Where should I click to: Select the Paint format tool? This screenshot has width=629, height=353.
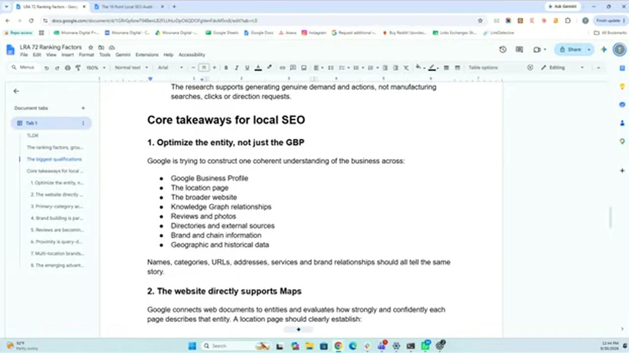click(78, 68)
